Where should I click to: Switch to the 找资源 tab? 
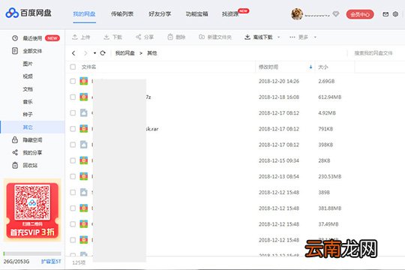pos(230,14)
